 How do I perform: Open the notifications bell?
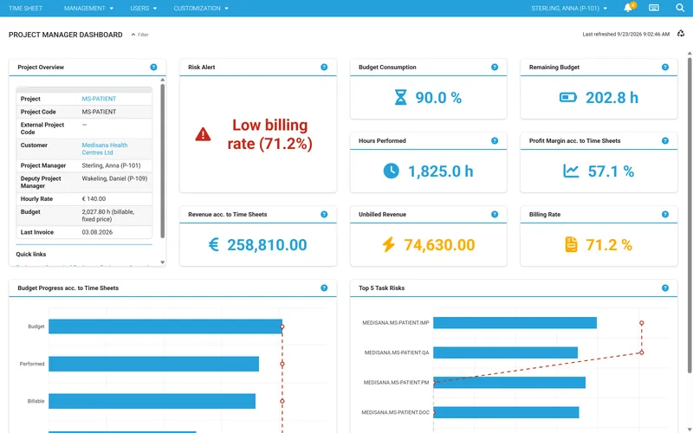coord(628,8)
